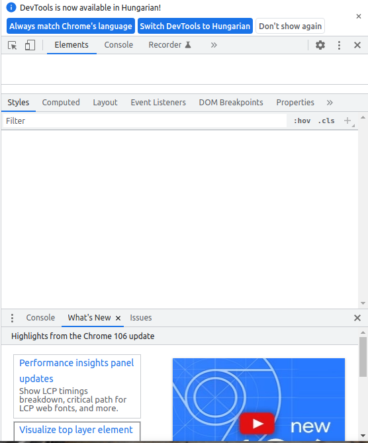Click drawer scroll down arrow

pos(363,436)
